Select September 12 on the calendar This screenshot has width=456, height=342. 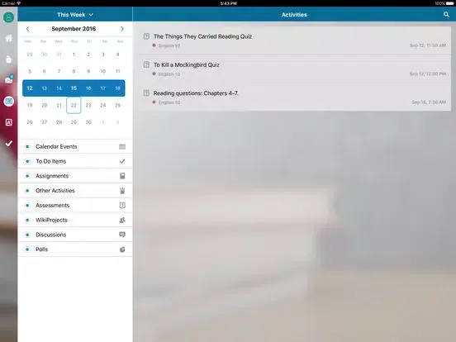[30, 88]
